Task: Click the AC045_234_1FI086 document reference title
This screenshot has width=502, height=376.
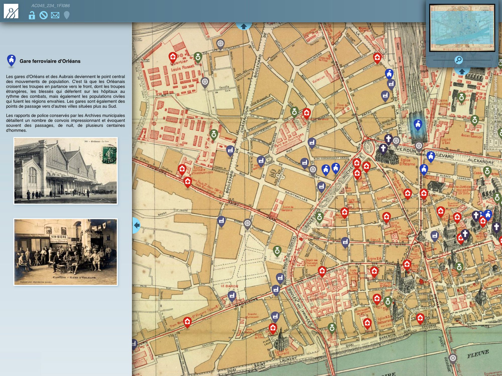Action: point(50,6)
